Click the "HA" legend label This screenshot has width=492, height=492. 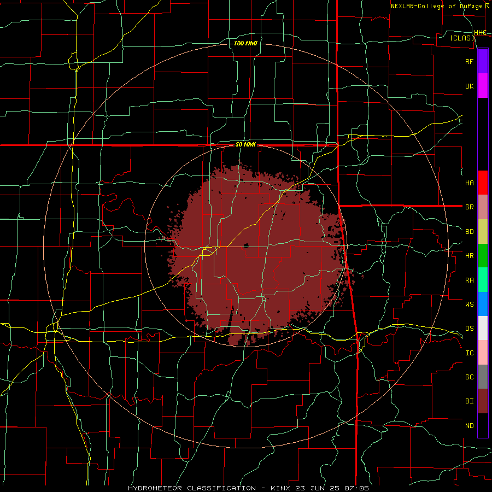point(469,183)
